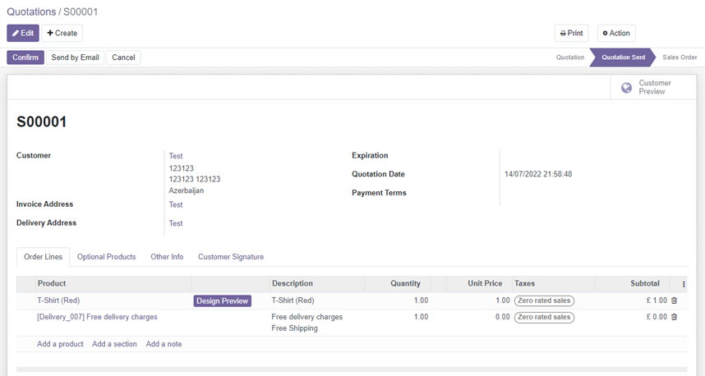
Task: Add a product to order lines
Action: [60, 344]
